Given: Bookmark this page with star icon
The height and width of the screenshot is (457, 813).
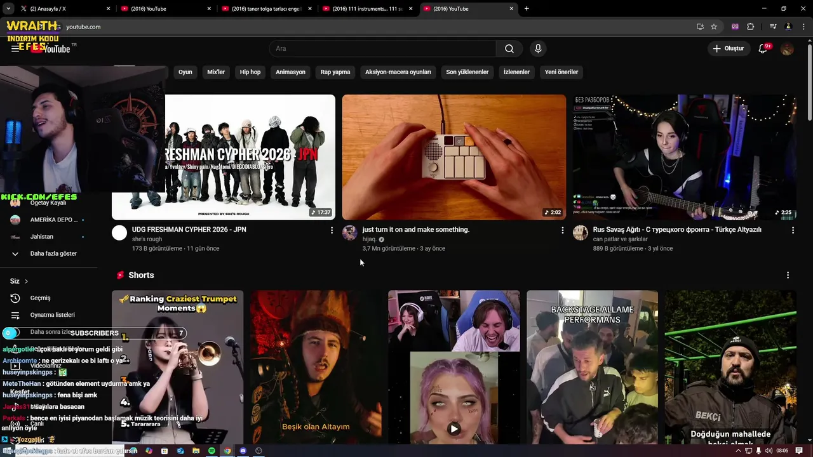Looking at the screenshot, I should coord(714,27).
